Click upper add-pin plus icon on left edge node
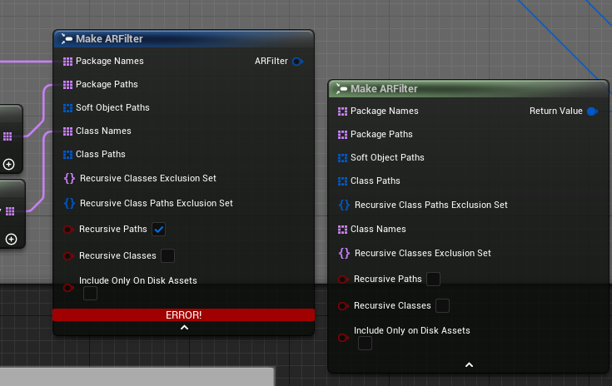The image size is (612, 386). (8, 164)
